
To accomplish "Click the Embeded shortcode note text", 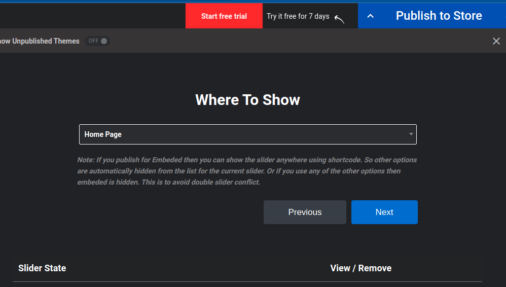I will (x=247, y=171).
